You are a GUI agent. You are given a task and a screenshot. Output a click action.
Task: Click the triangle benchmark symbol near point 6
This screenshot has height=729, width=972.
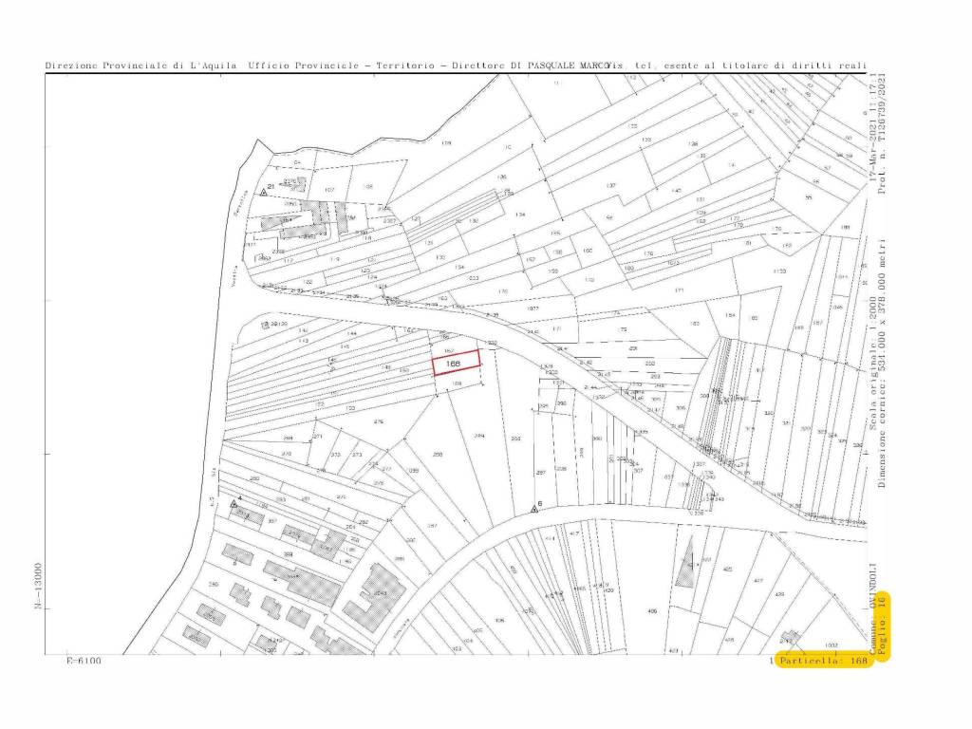(534, 510)
